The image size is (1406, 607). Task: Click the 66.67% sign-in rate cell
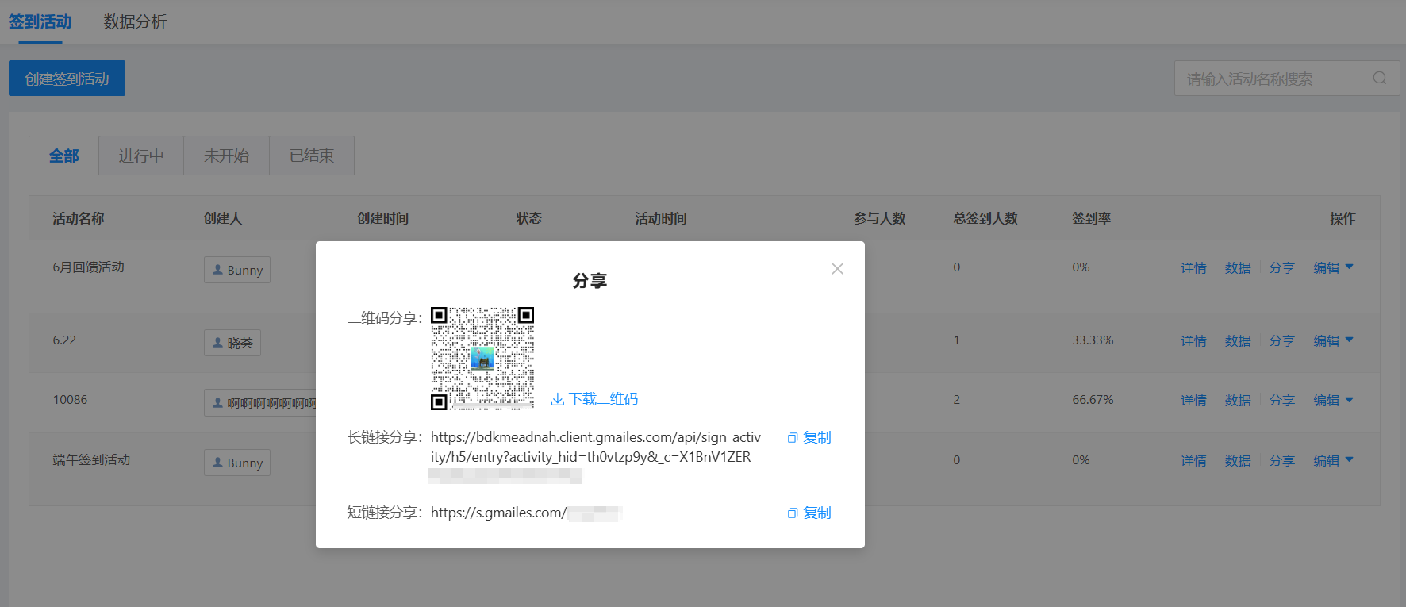1093,400
